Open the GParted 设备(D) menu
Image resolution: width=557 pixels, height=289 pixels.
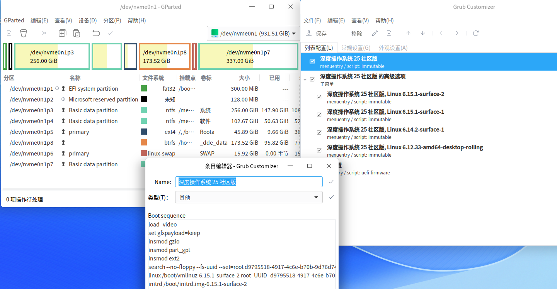[88, 20]
